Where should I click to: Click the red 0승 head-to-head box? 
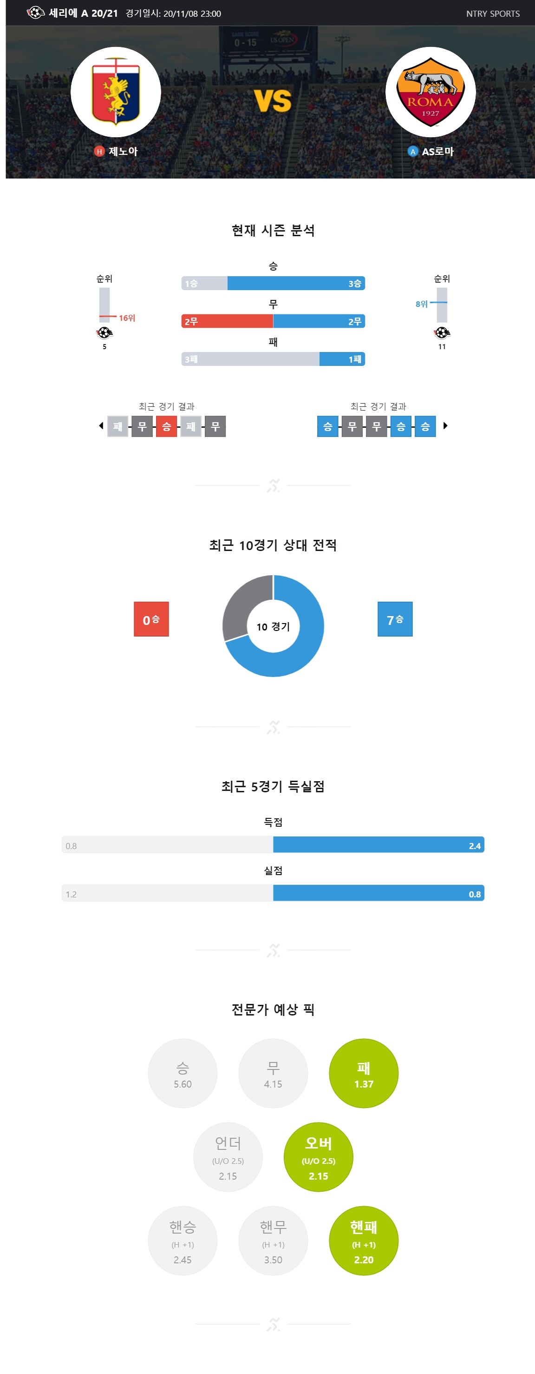pyautogui.click(x=151, y=619)
